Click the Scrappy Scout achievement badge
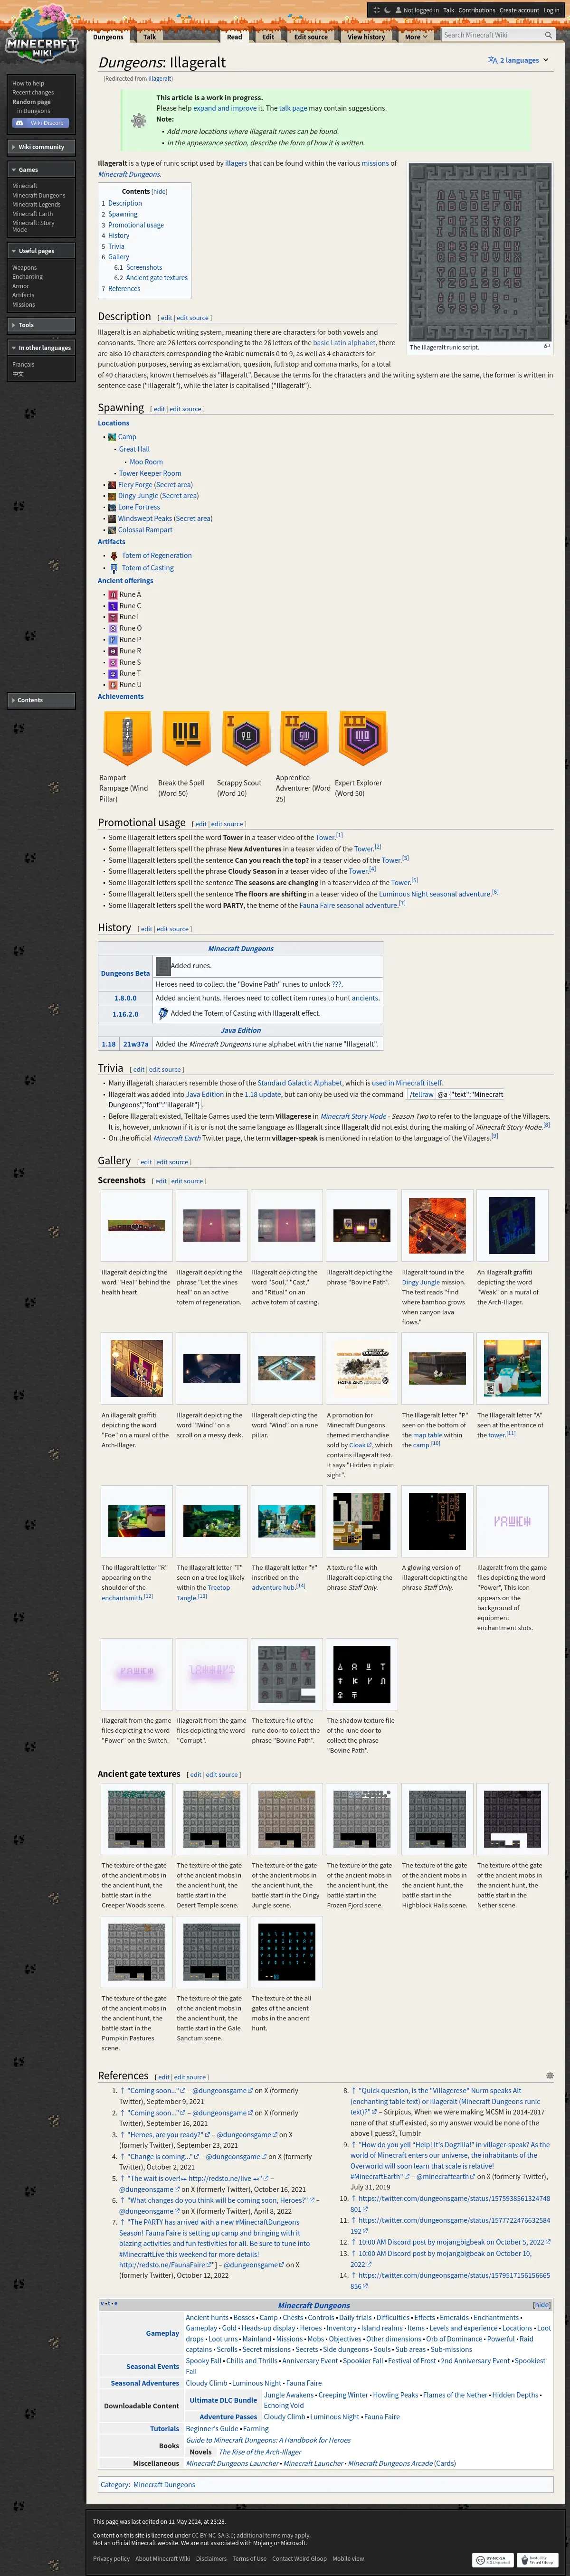This screenshot has width=570, height=2576. click(x=245, y=738)
